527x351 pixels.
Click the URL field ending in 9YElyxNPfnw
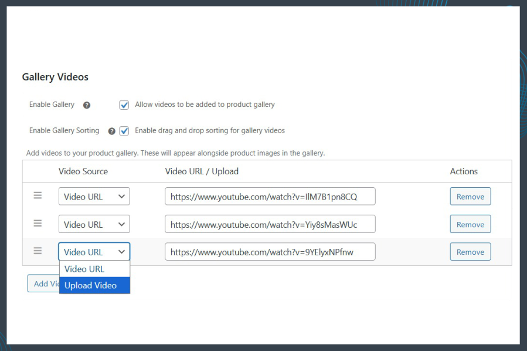pos(270,251)
